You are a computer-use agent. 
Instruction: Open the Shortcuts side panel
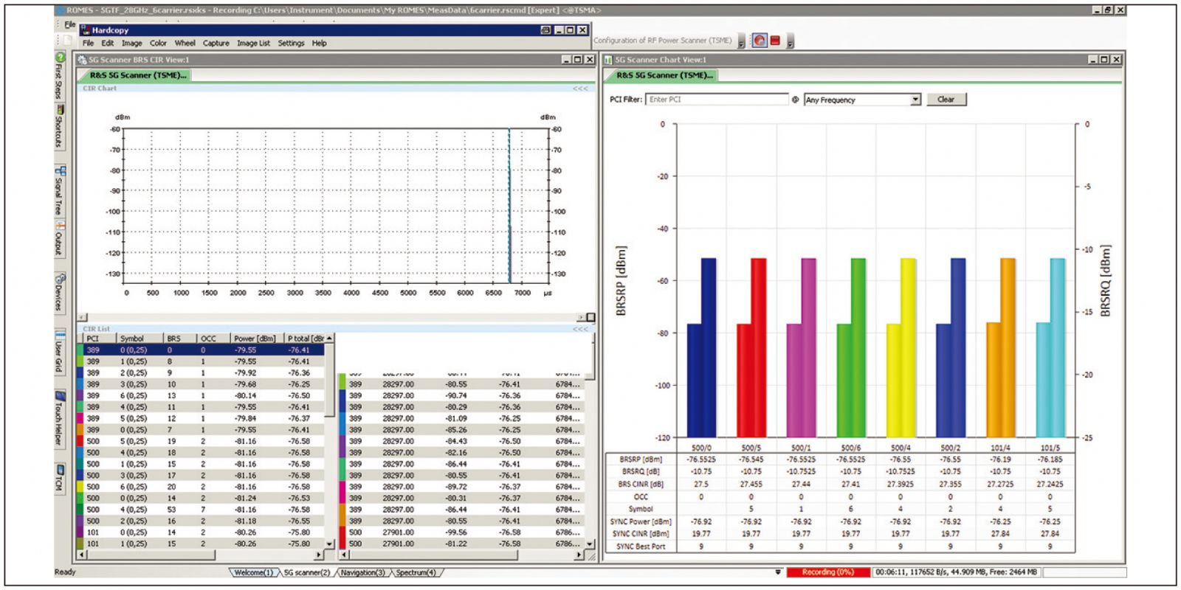pos(60,125)
